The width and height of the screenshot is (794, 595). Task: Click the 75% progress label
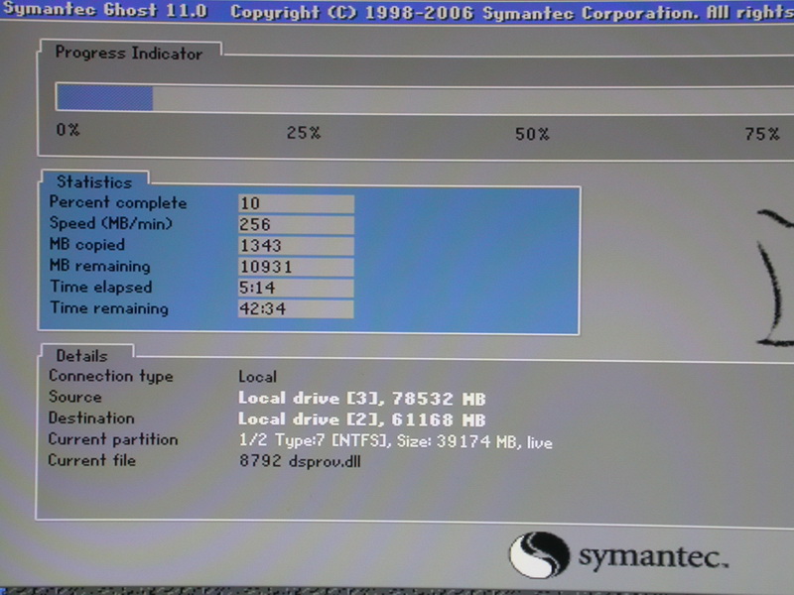(761, 134)
